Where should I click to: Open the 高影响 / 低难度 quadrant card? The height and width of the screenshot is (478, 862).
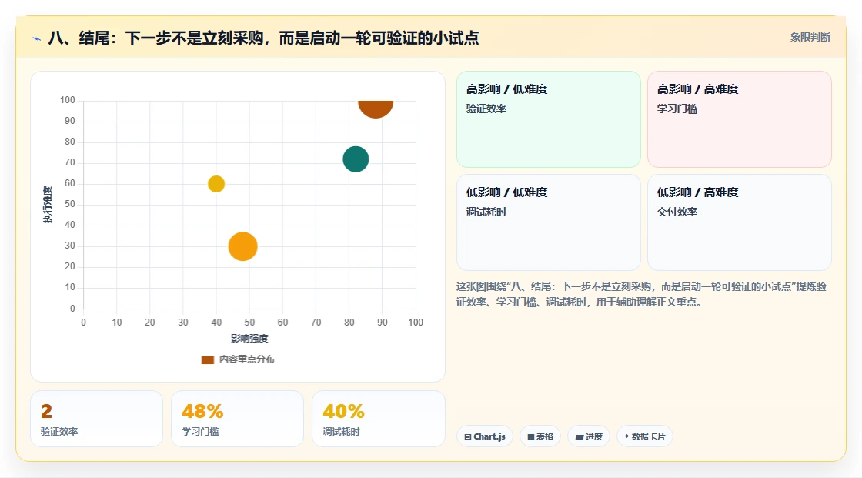pos(549,119)
